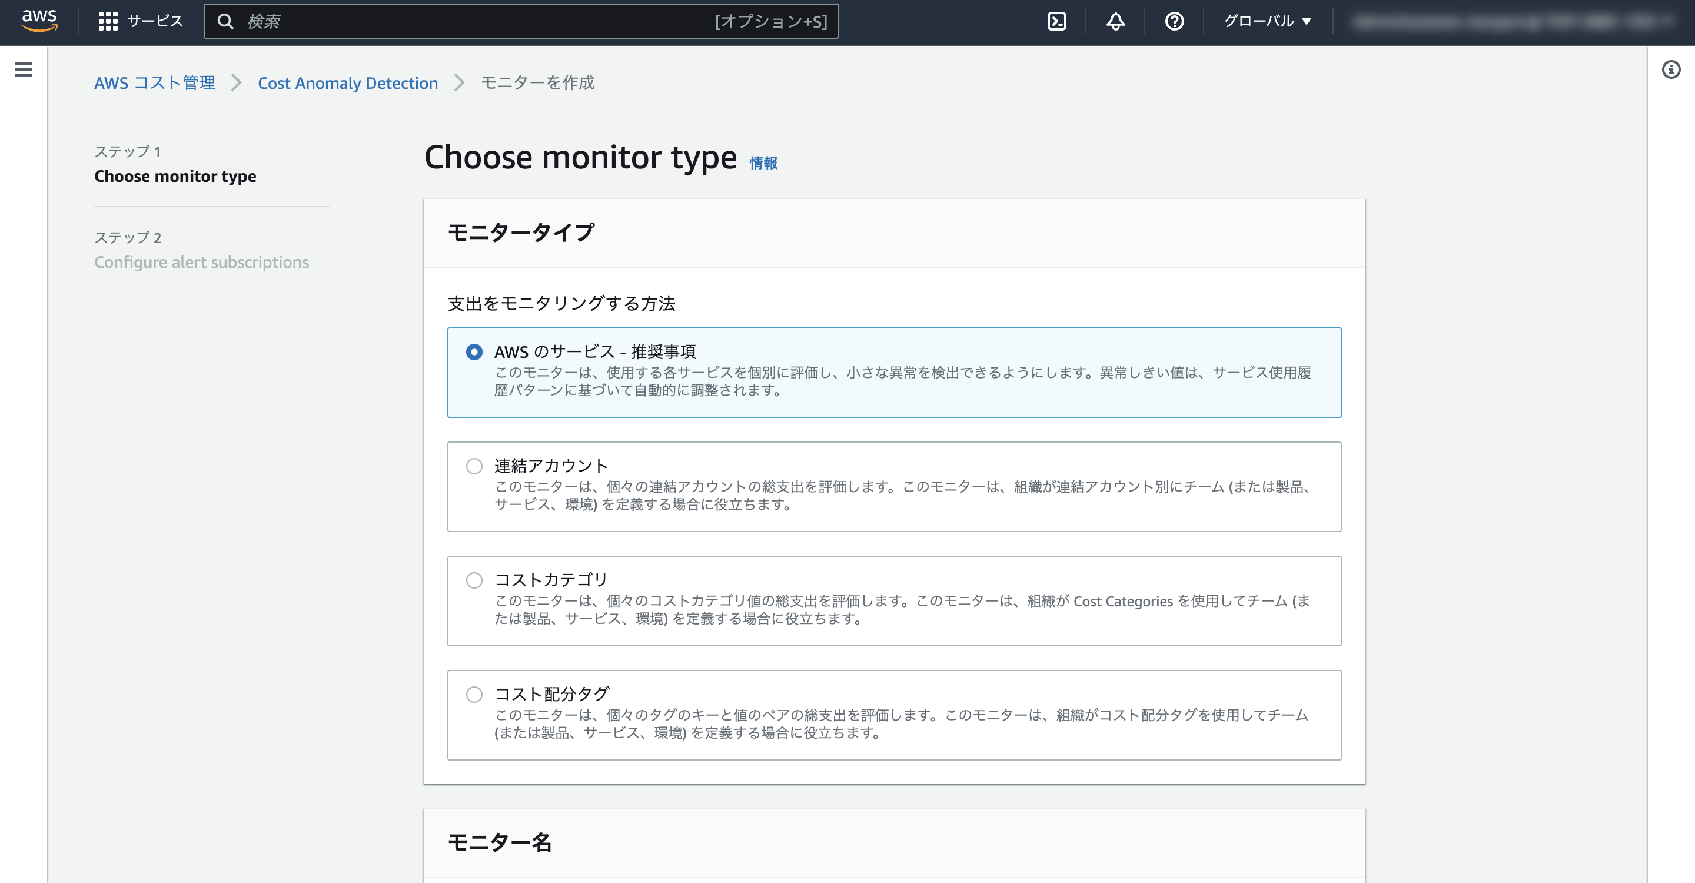Select AWS のサービス - 推奨事項 radio
This screenshot has width=1695, height=883.
click(474, 352)
